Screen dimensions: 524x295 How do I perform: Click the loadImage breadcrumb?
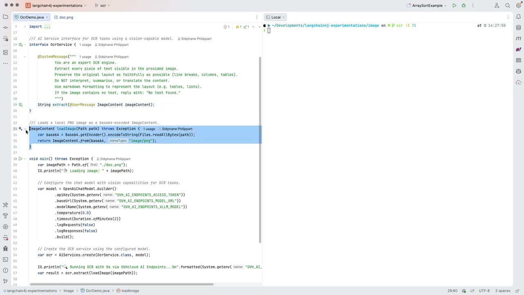[x=128, y=290]
